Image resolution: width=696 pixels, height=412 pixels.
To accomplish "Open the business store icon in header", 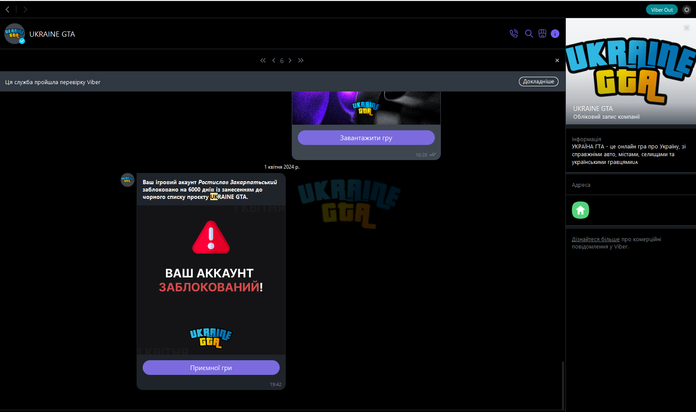I will point(542,34).
